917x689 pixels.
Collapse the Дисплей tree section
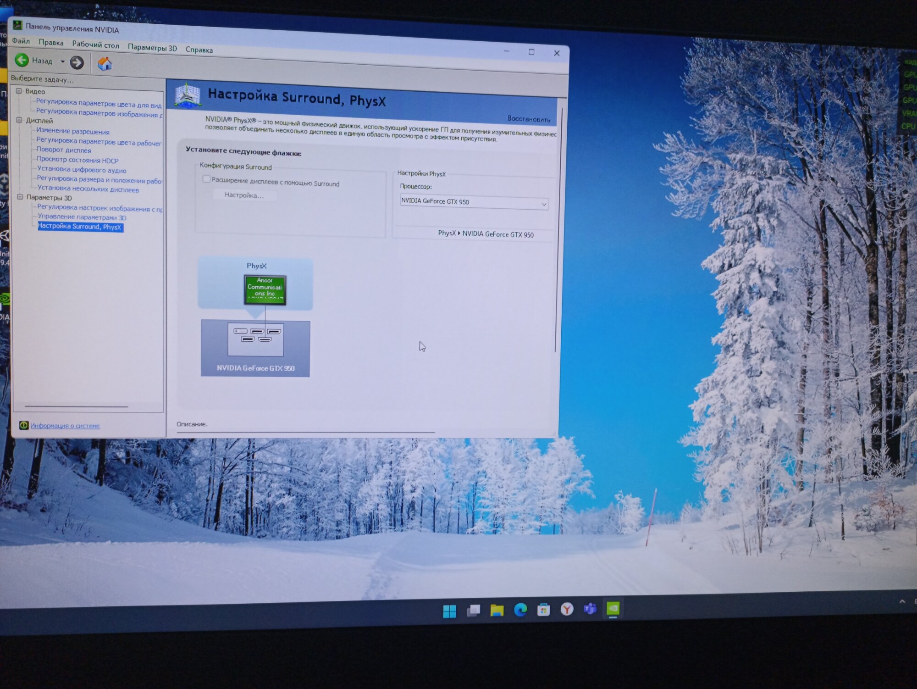pos(19,120)
